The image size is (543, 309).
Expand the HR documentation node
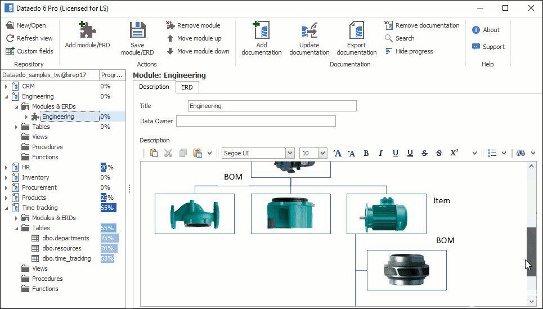(6, 167)
